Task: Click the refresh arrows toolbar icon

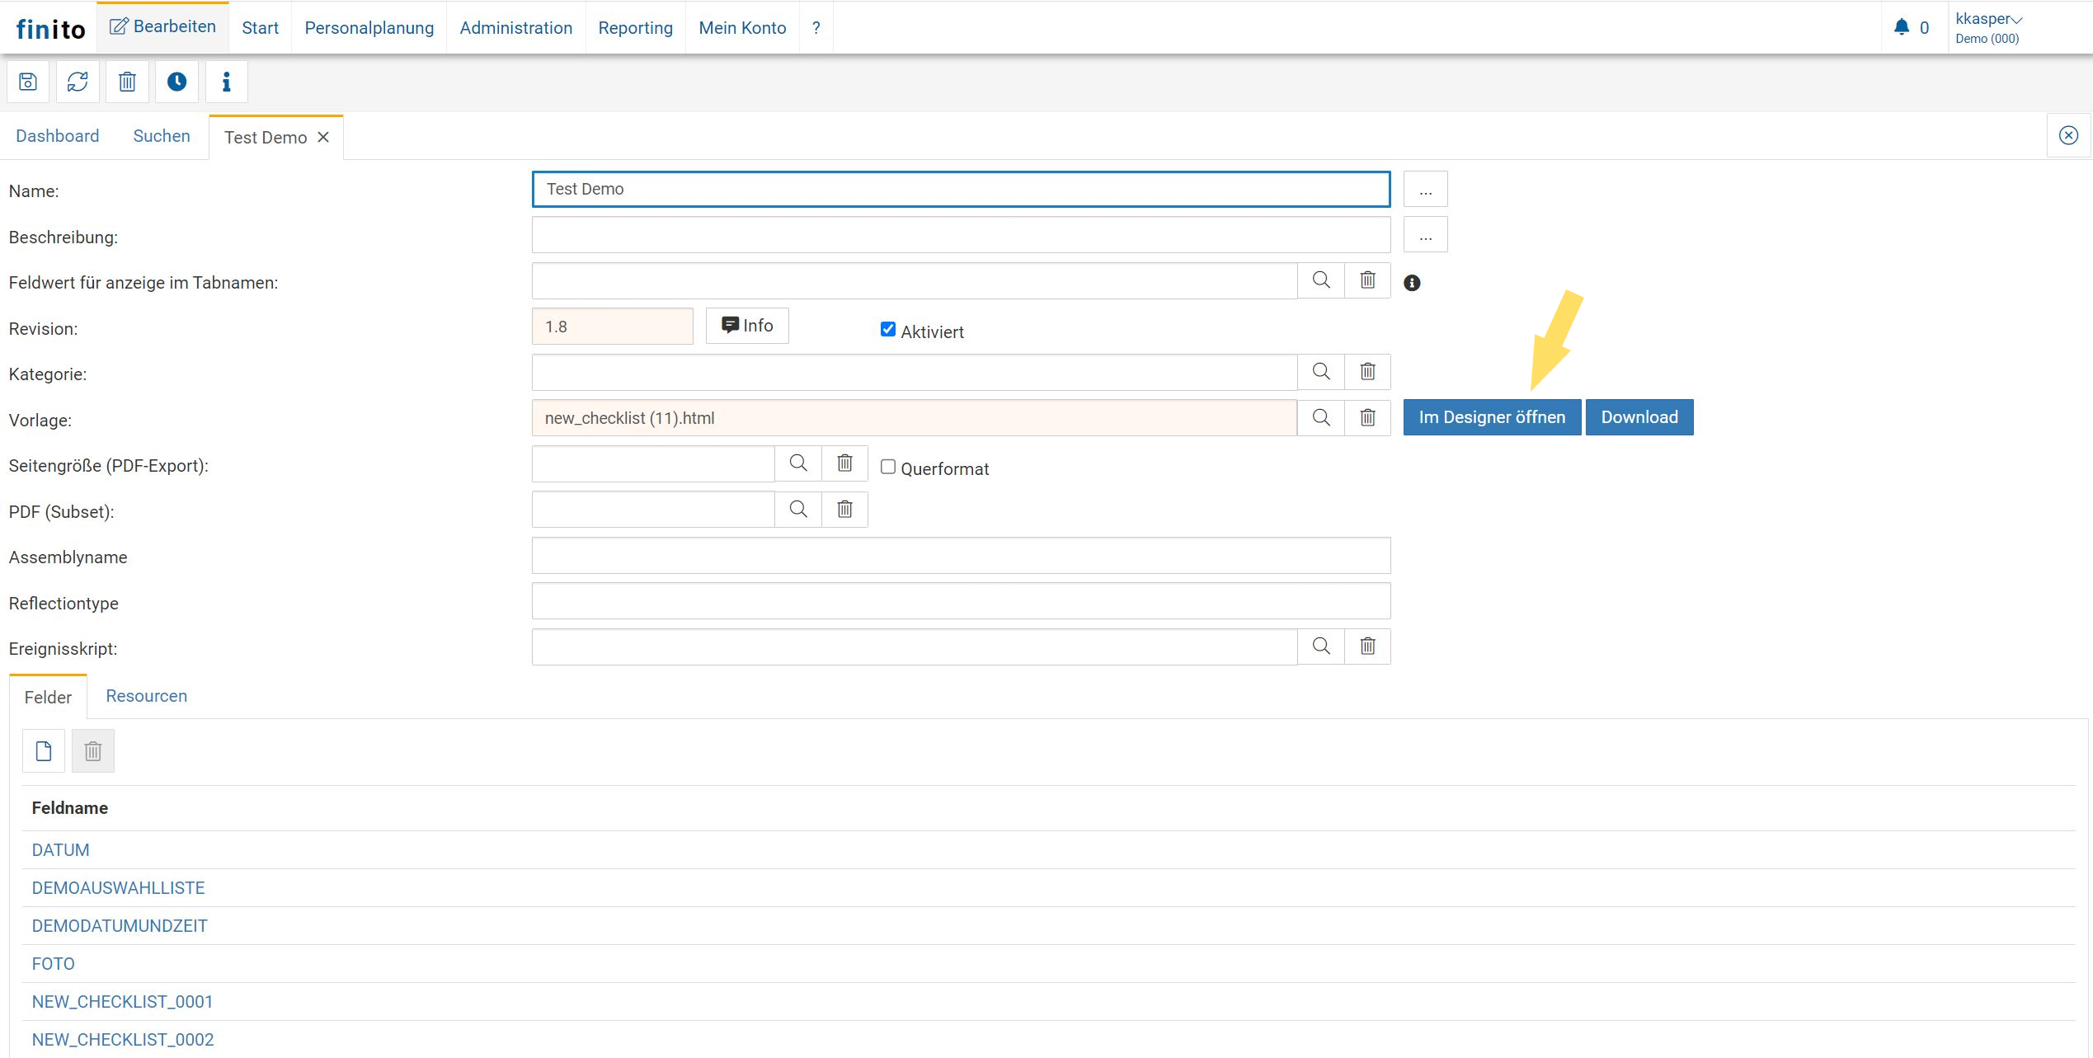Action: click(78, 82)
